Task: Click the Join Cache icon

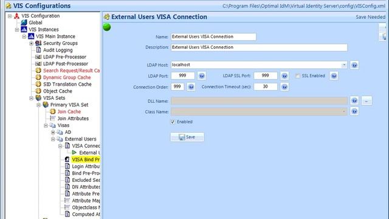Action: tap(53, 111)
